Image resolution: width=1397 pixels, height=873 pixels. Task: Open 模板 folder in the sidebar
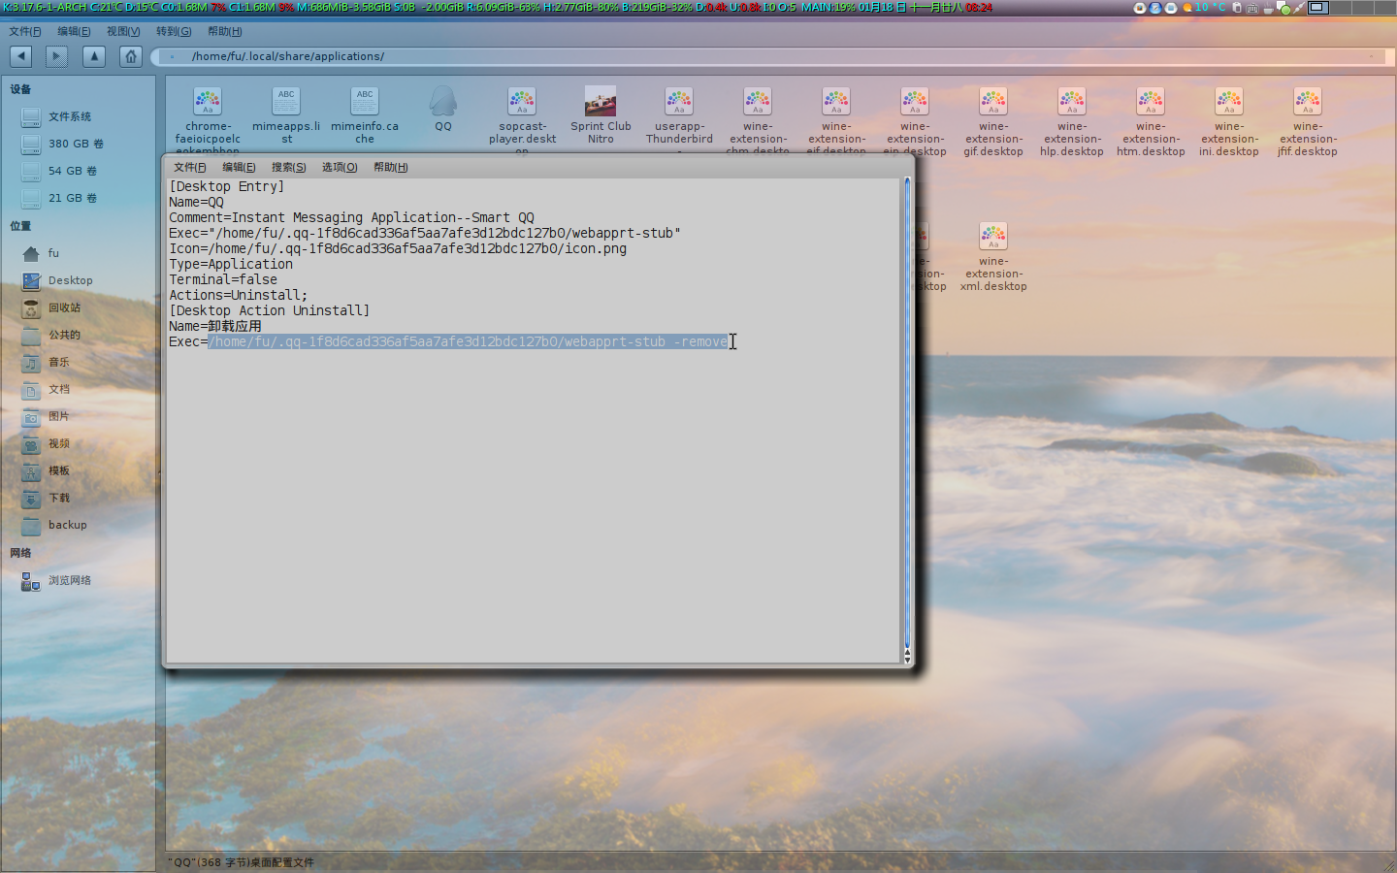click(x=78, y=470)
